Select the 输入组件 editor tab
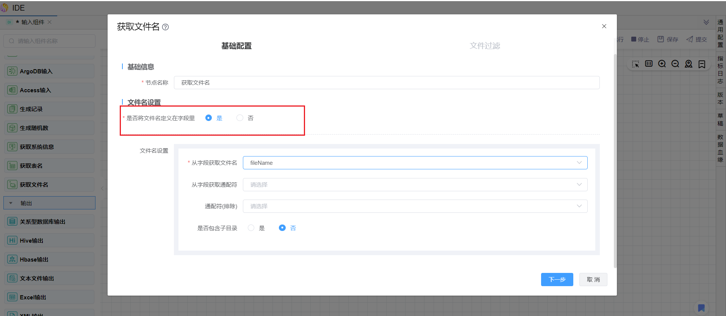The height and width of the screenshot is (316, 726). click(29, 22)
